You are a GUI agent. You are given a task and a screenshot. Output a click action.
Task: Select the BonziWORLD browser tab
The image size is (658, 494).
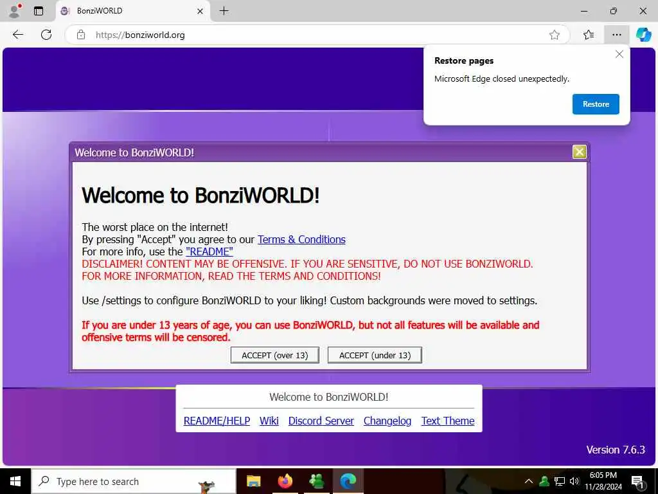tap(132, 11)
